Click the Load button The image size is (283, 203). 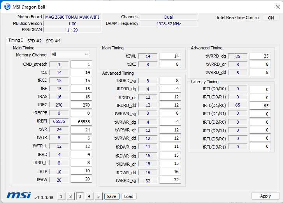129,196
